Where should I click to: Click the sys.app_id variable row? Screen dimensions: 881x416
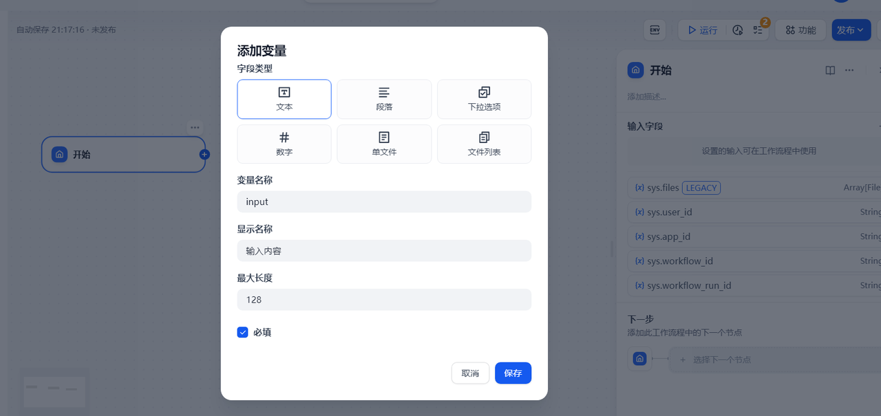(754, 237)
